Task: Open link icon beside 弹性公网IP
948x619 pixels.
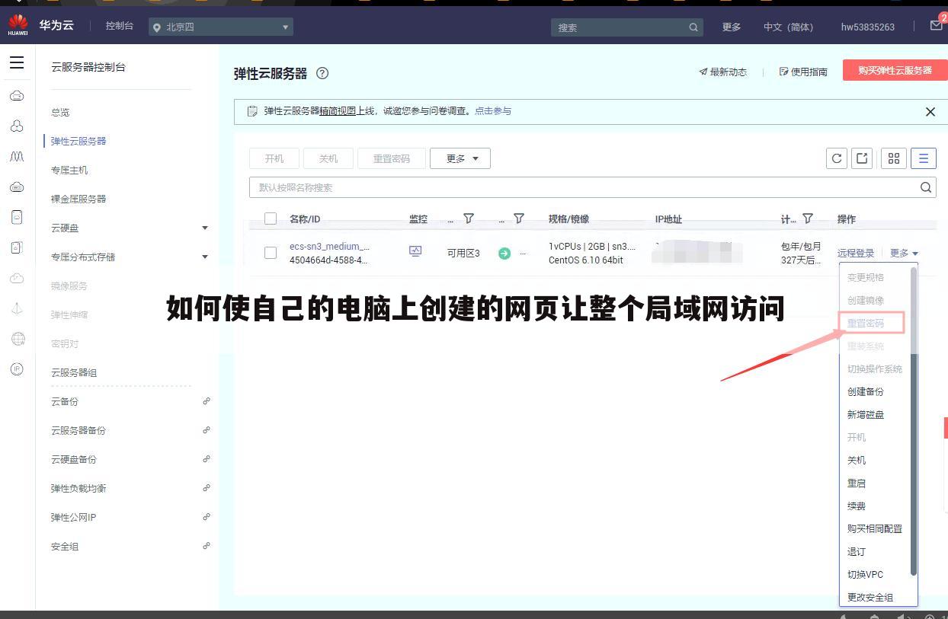Action: click(207, 517)
